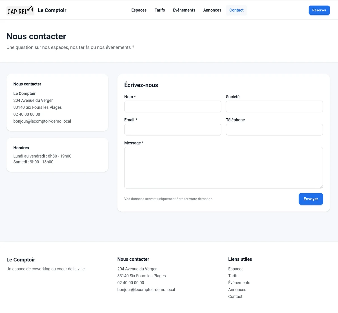Open Espaces link in footer Liens utiles
The height and width of the screenshot is (313, 338).
click(236, 269)
